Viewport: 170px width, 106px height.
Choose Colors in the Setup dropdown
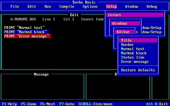click(x=135, y=15)
